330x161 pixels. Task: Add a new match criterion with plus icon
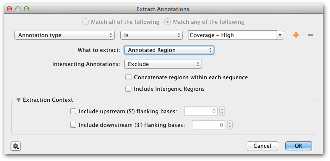[296, 35]
